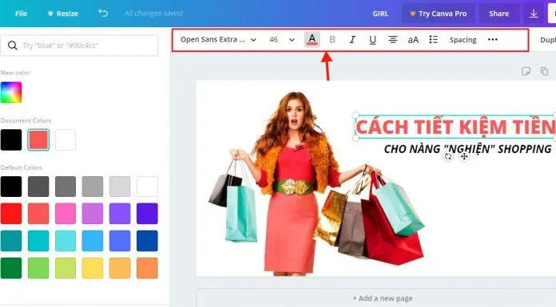Viewport: 556px width, 307px height.
Task: Pick sky blue default color
Action: coord(93,241)
